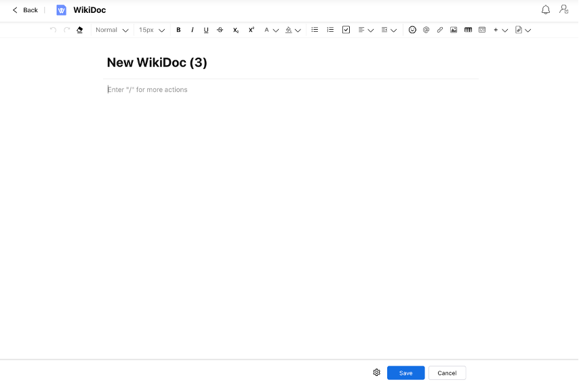
Task: Insert a checkbox task list
Action: pos(346,30)
